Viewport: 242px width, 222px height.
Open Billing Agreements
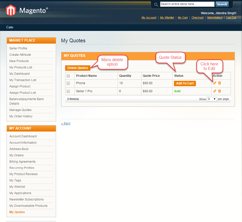(x=22, y=161)
